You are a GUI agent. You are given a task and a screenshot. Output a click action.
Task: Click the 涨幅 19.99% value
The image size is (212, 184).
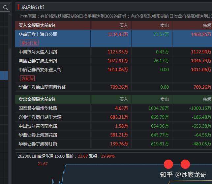(108, 156)
